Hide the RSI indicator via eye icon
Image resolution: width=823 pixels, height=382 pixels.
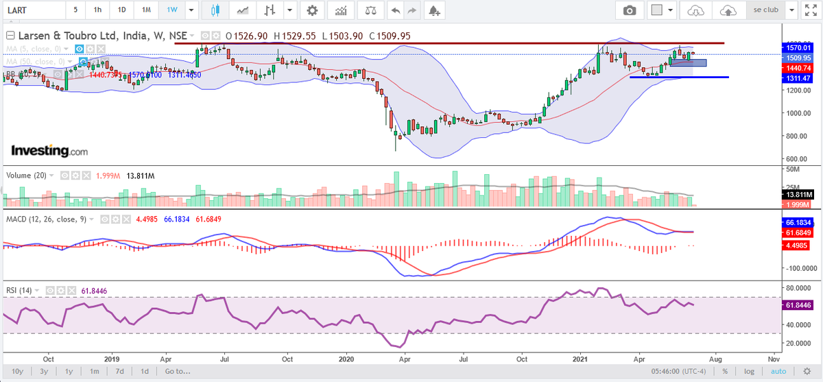(49, 290)
